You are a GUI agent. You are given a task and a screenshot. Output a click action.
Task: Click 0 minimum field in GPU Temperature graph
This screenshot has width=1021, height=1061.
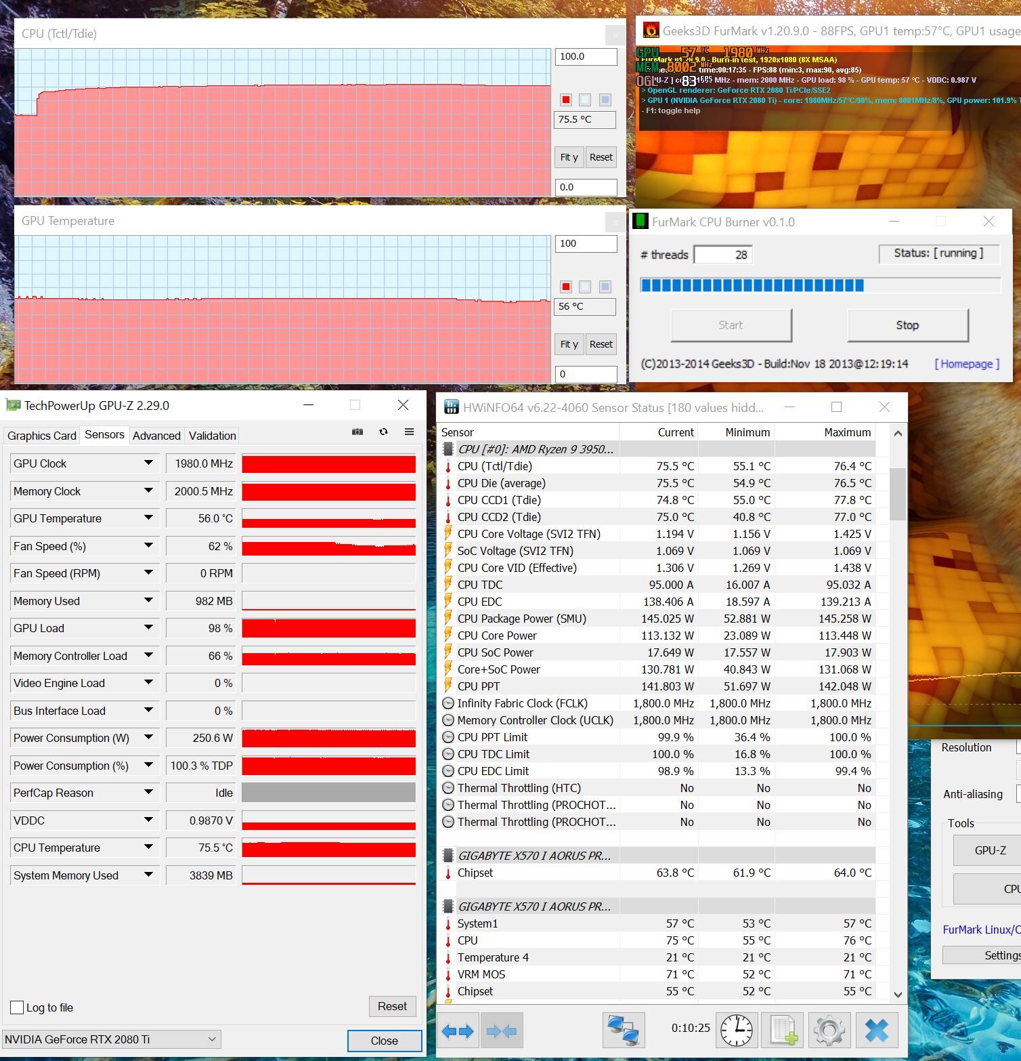point(586,374)
